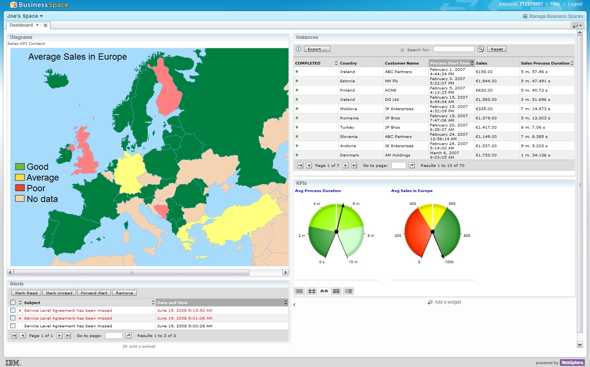
Task: Select the Dashboard tab
Action: (x=21, y=25)
